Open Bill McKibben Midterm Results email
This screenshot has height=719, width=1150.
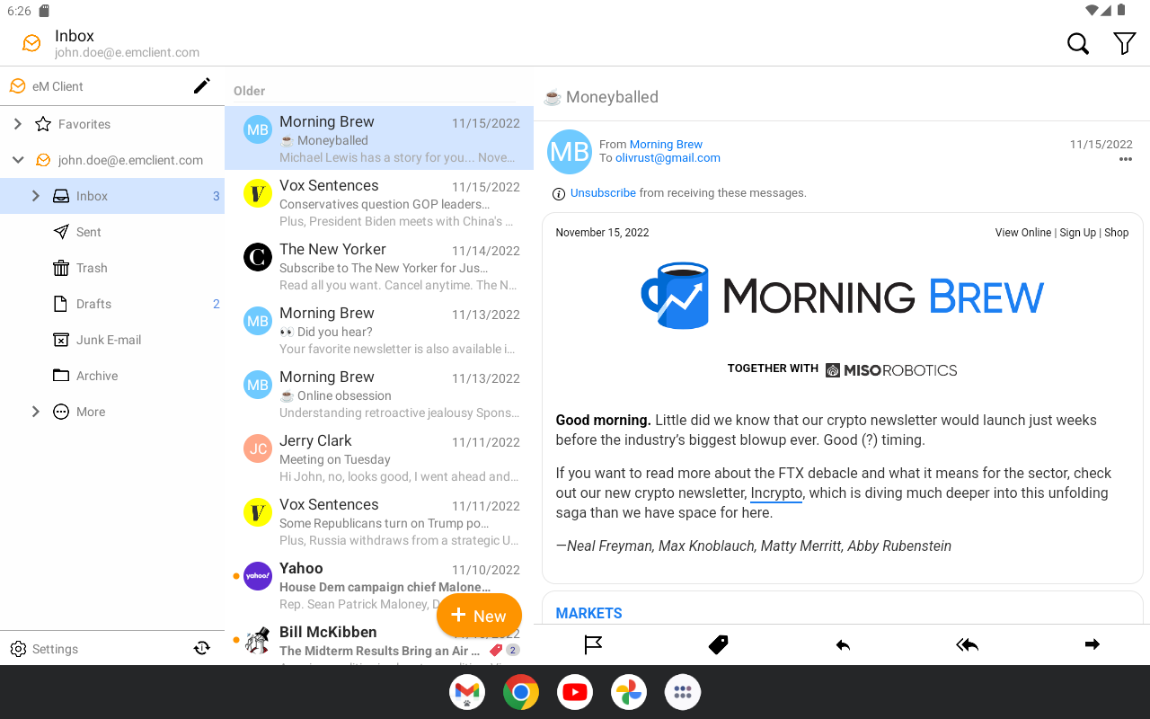(x=379, y=642)
